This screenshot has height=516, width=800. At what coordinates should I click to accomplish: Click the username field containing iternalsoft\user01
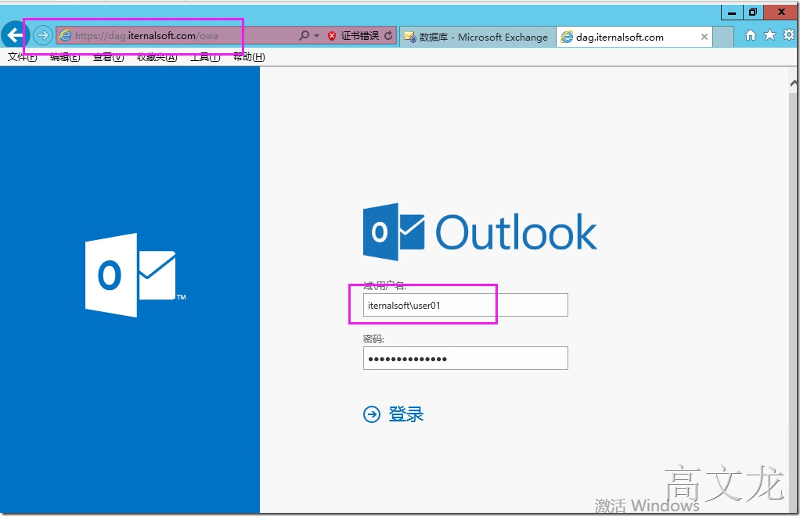[x=465, y=305]
